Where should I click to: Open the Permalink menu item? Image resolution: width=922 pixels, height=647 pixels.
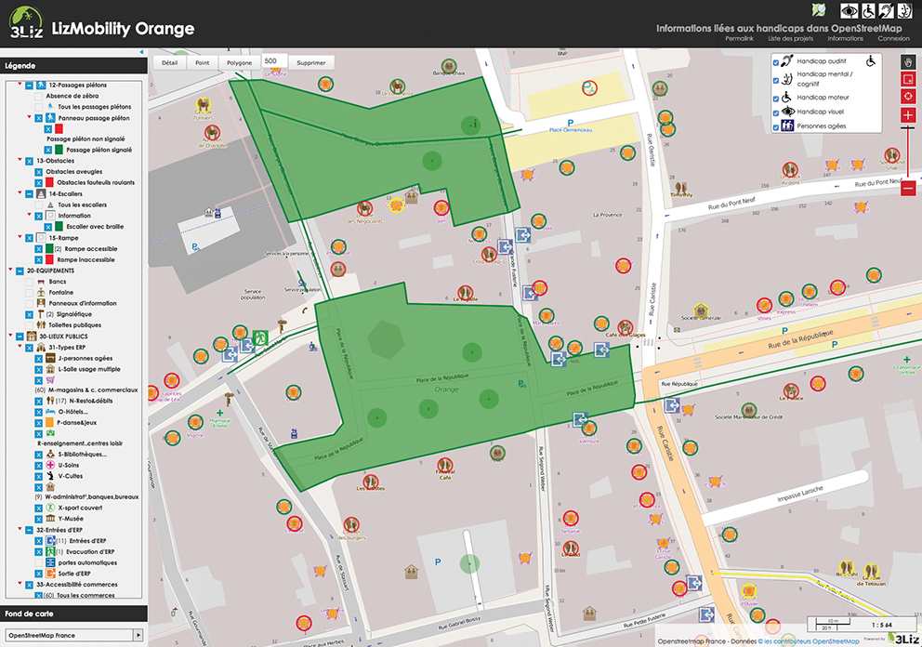click(739, 38)
